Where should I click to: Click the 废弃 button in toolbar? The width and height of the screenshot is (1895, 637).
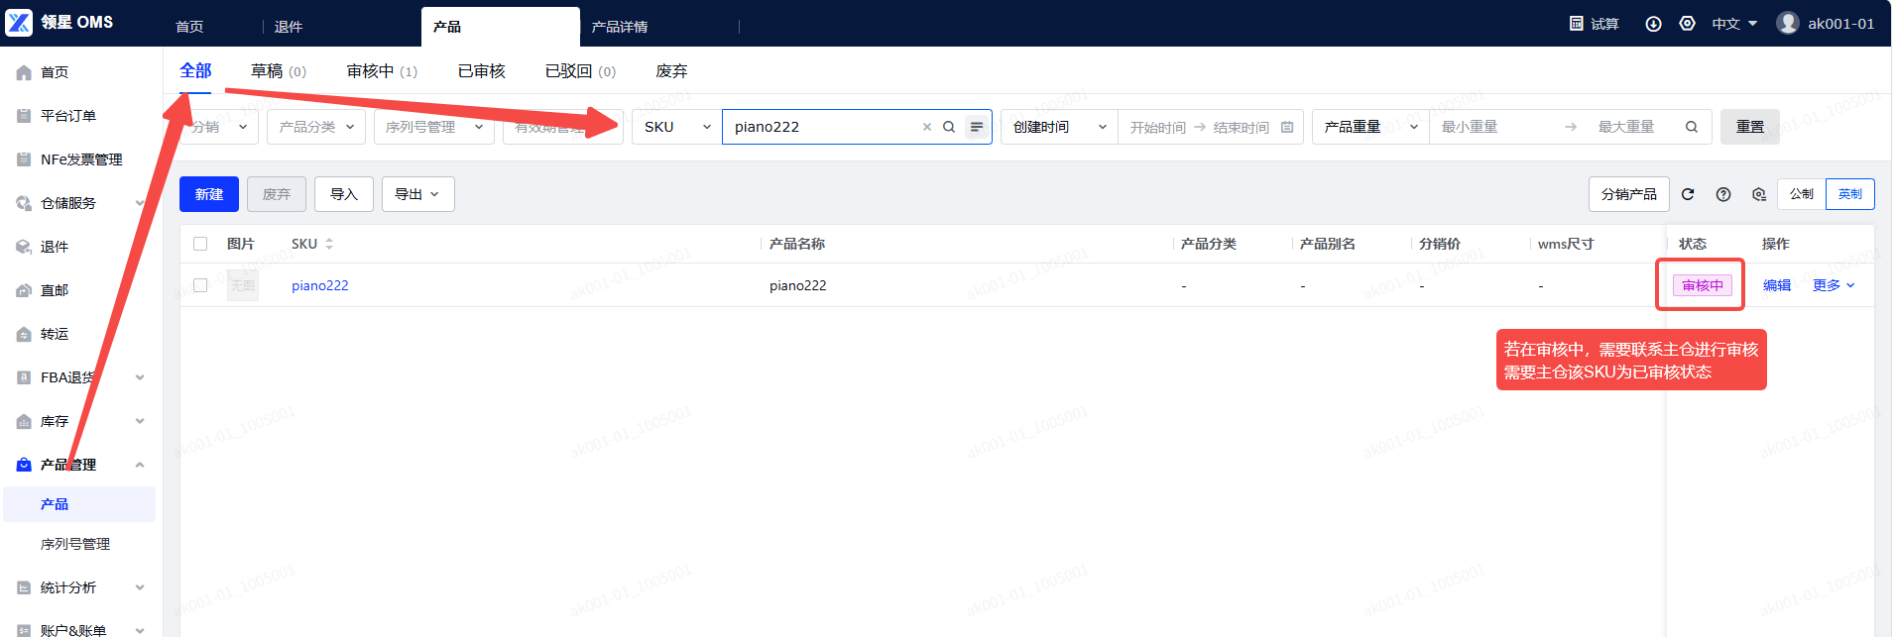(x=277, y=194)
